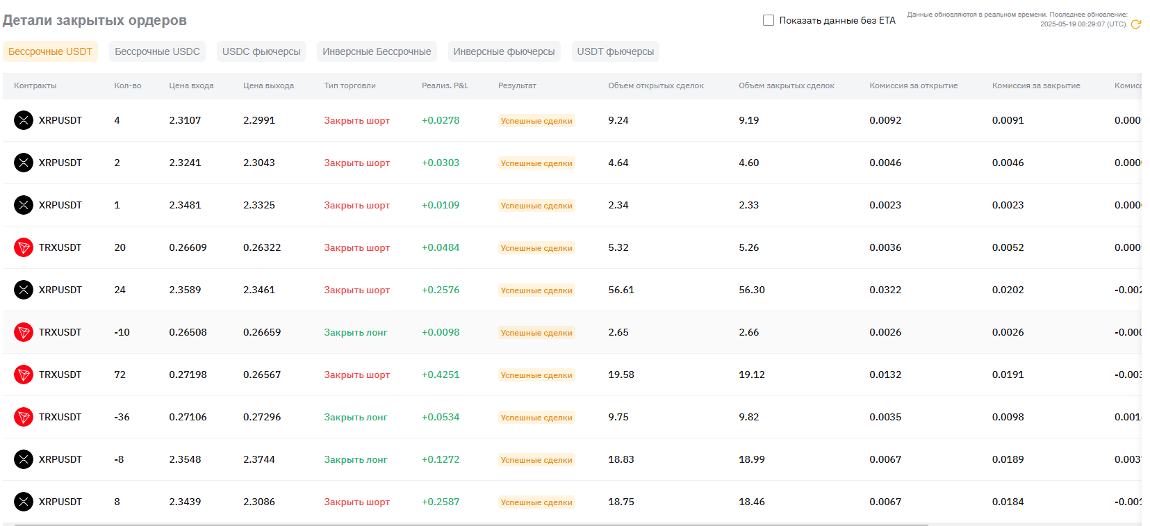Screen dimensions: 1150x526
Task: Click the 'Кол-во' column header
Action: [128, 85]
